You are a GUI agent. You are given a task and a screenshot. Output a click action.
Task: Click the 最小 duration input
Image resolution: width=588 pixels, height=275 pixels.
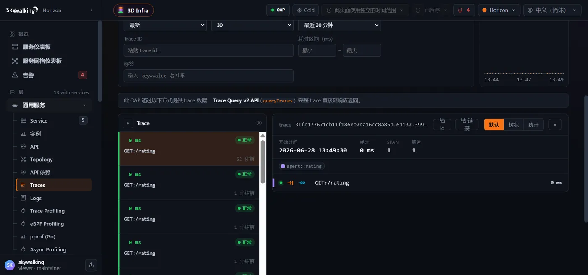click(317, 50)
